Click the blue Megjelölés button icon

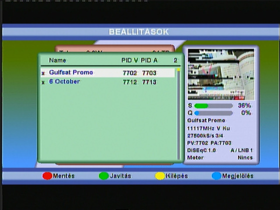(216, 176)
